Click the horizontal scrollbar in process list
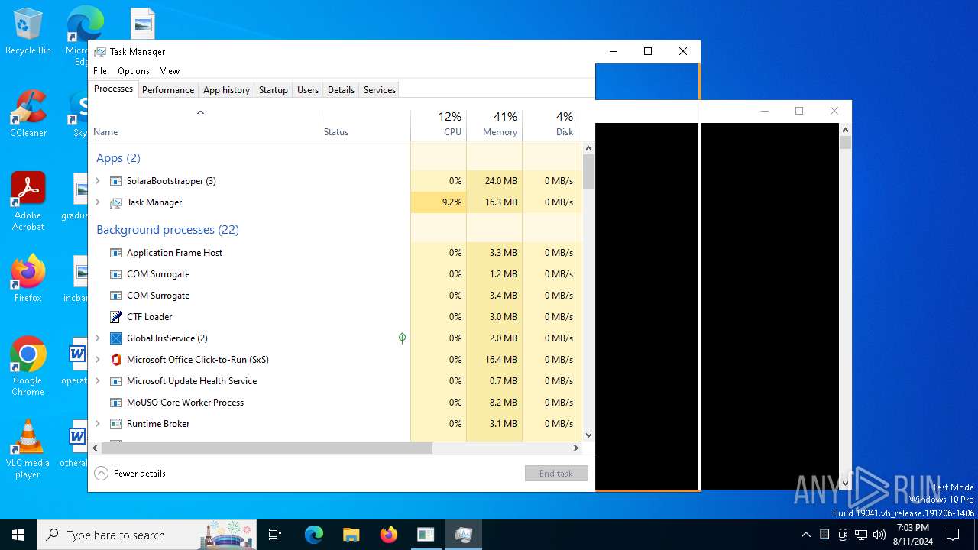 (267, 448)
